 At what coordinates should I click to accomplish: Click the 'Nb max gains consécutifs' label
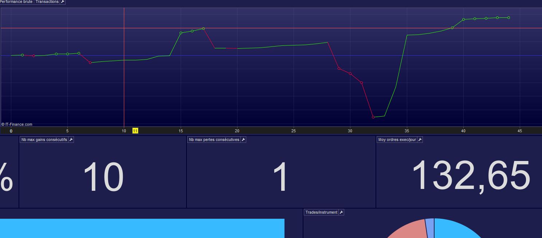44,140
